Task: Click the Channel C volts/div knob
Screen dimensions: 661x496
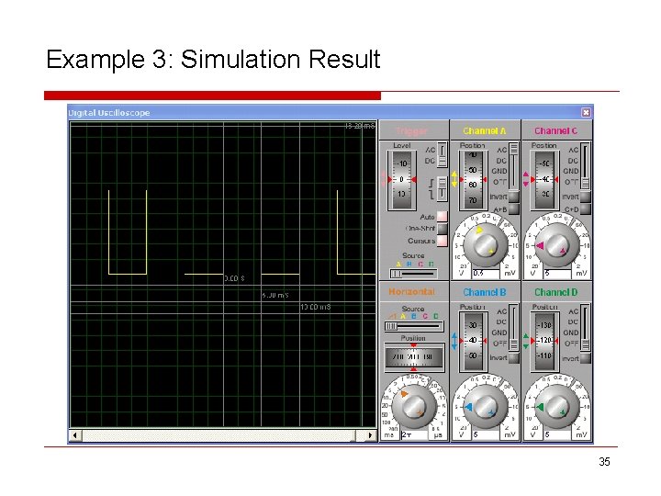Action: click(557, 245)
